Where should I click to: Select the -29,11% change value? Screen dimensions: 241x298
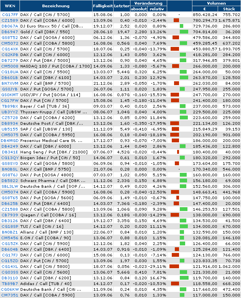(x=157, y=266)
